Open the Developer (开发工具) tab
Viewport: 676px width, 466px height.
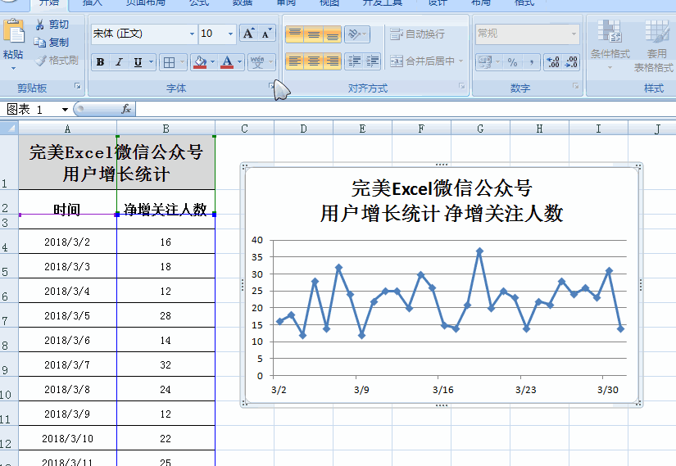click(x=383, y=2)
